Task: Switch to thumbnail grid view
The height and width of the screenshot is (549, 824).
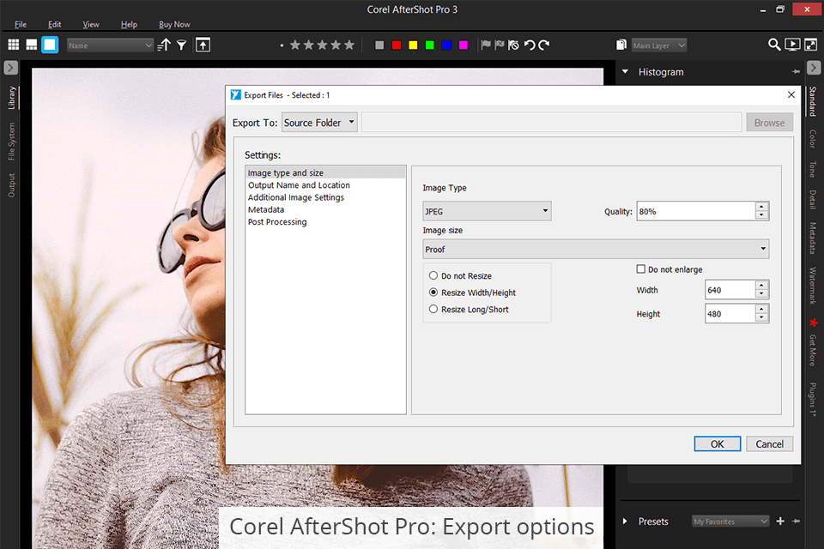Action: point(13,45)
